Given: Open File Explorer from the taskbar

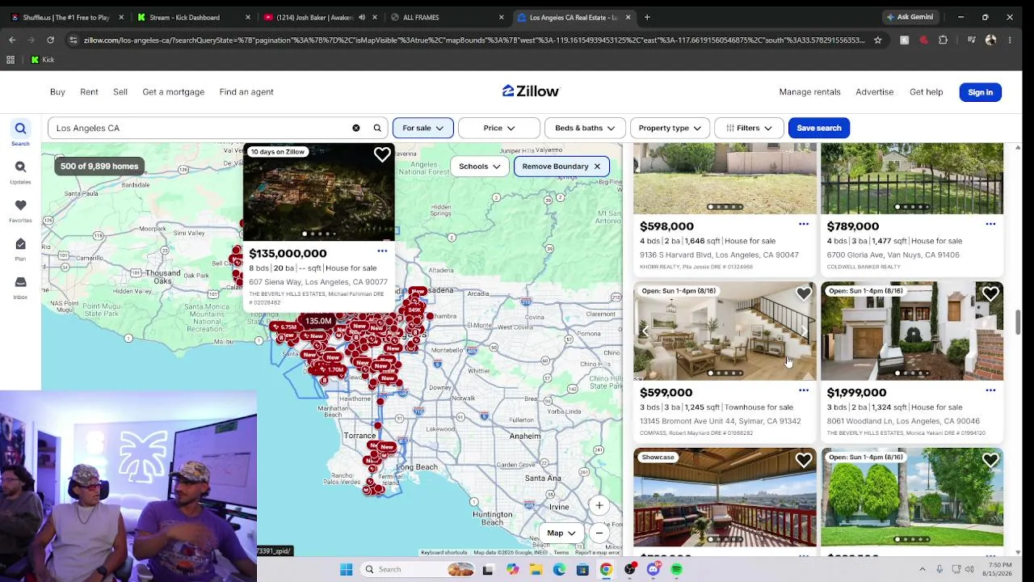Looking at the screenshot, I should pyautogui.click(x=536, y=569).
